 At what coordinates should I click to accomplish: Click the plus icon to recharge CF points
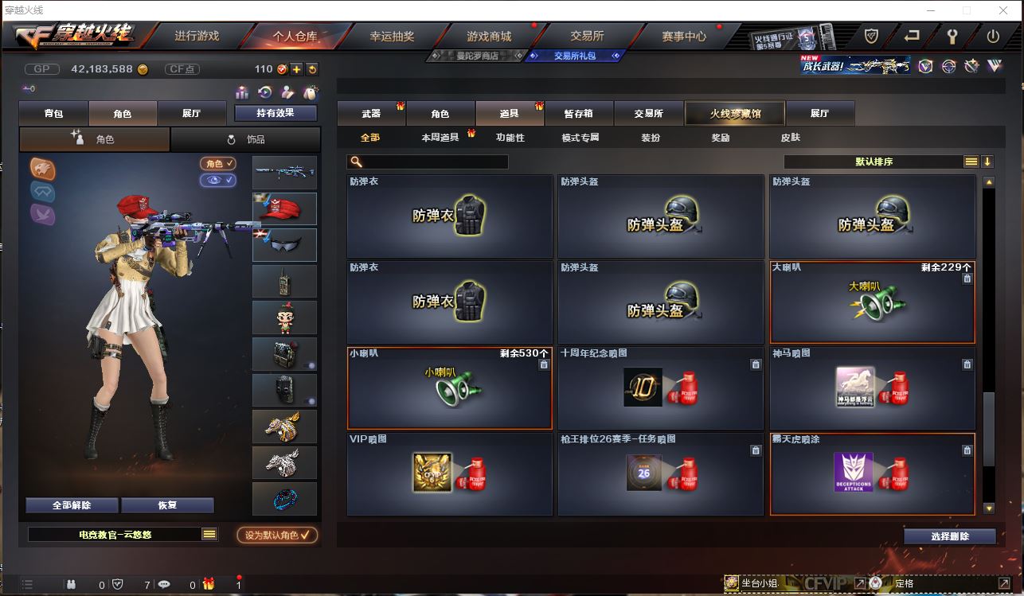pos(295,69)
